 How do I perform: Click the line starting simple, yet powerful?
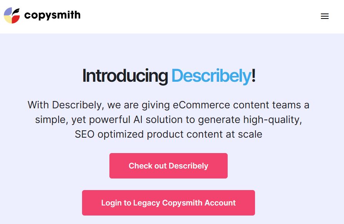[x=168, y=120]
